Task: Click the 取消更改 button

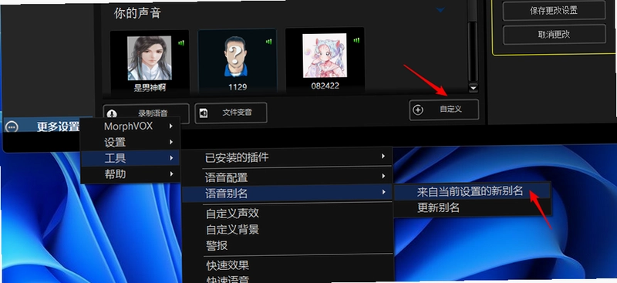Action: tap(554, 34)
